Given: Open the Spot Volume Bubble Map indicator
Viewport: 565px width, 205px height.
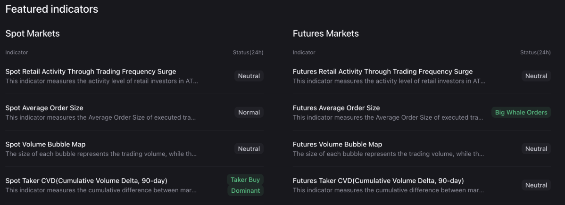Looking at the screenshot, I should (x=45, y=144).
